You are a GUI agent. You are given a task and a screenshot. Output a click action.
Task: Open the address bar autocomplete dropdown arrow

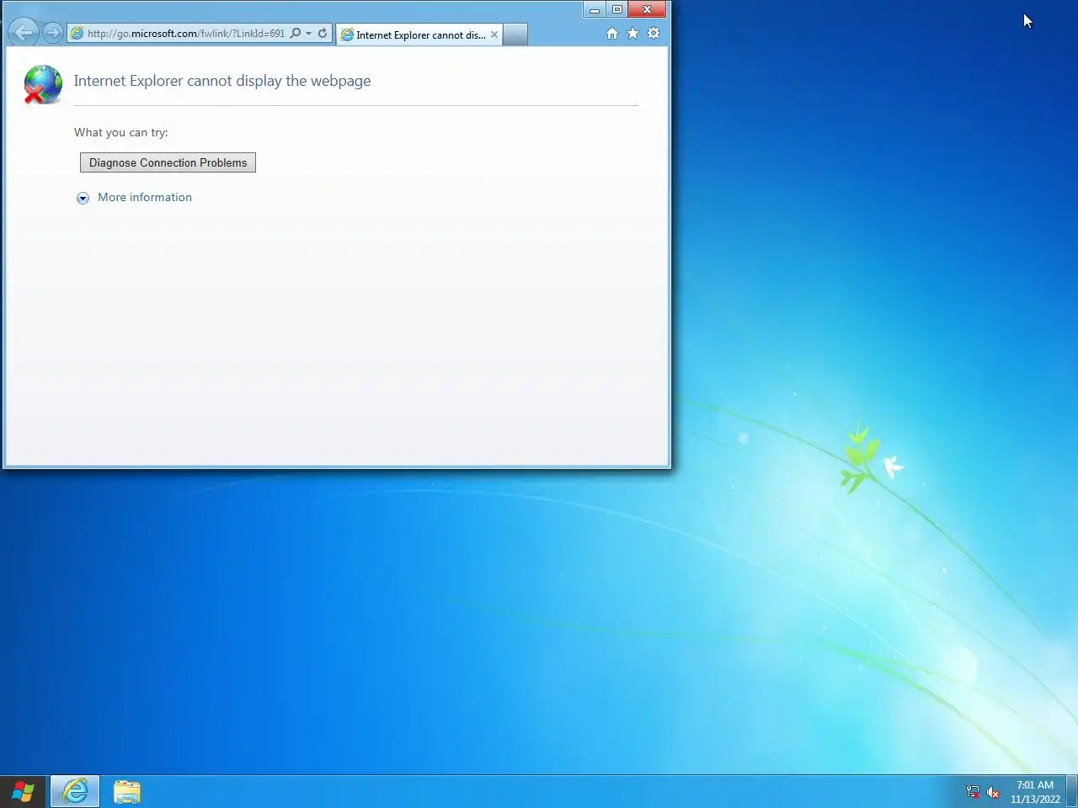(308, 34)
